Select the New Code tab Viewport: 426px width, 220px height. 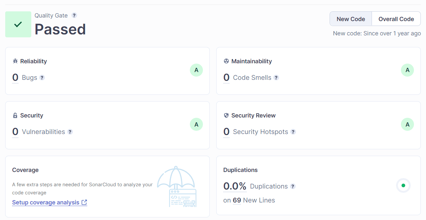click(x=350, y=18)
